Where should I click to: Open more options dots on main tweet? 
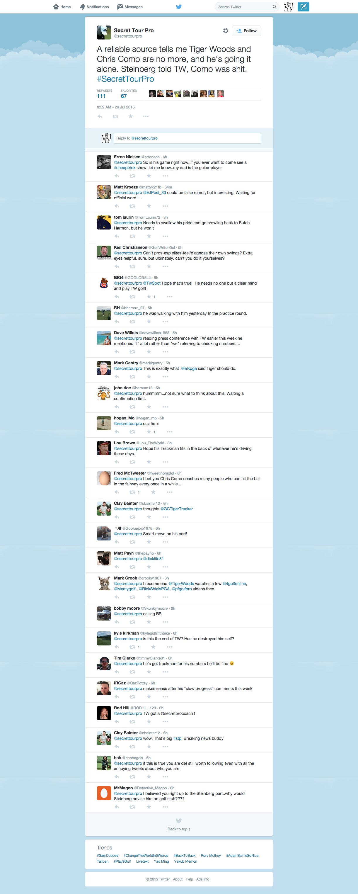pos(146,117)
